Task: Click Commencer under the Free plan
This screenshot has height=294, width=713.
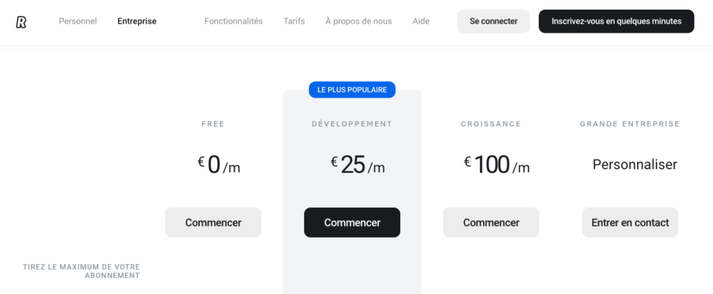Action: pos(213,222)
